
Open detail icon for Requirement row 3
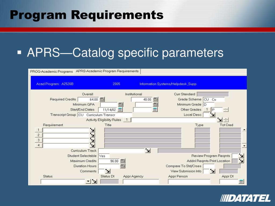pos(92,140)
